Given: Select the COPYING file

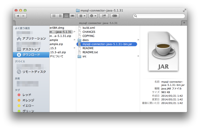Looking at the screenshot, I should pos(88,36).
